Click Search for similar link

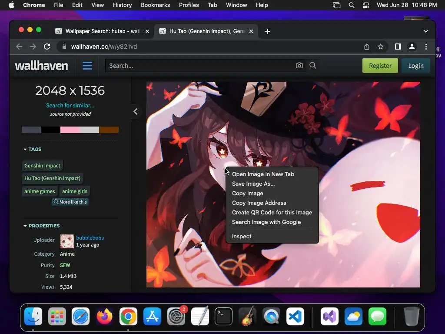click(70, 105)
